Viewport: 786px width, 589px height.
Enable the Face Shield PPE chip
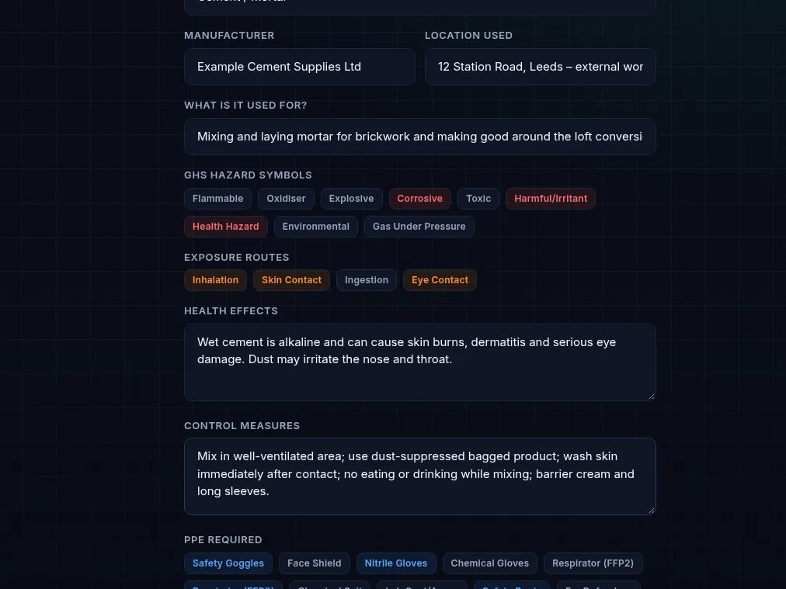pos(315,563)
